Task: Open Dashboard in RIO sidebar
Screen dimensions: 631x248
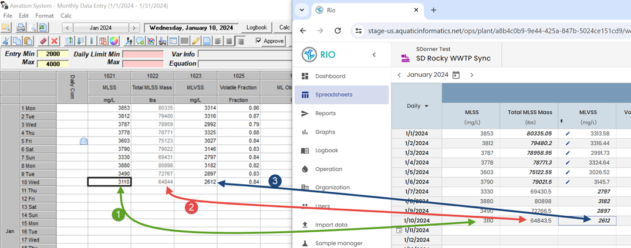Action: click(341, 76)
